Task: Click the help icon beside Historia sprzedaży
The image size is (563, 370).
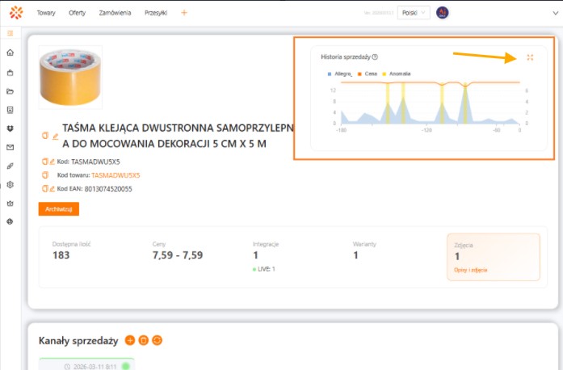Action: (x=375, y=57)
